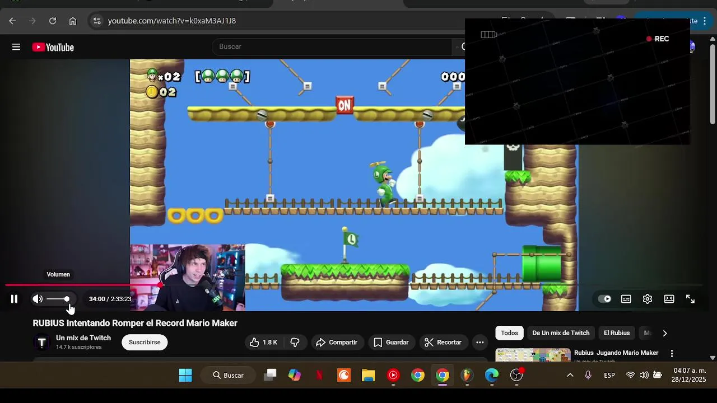The width and height of the screenshot is (717, 403).
Task: Open the browser home page
Action: 73,21
